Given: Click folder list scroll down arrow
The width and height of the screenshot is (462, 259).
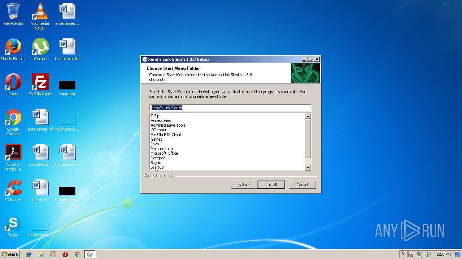Looking at the screenshot, I should [x=308, y=167].
